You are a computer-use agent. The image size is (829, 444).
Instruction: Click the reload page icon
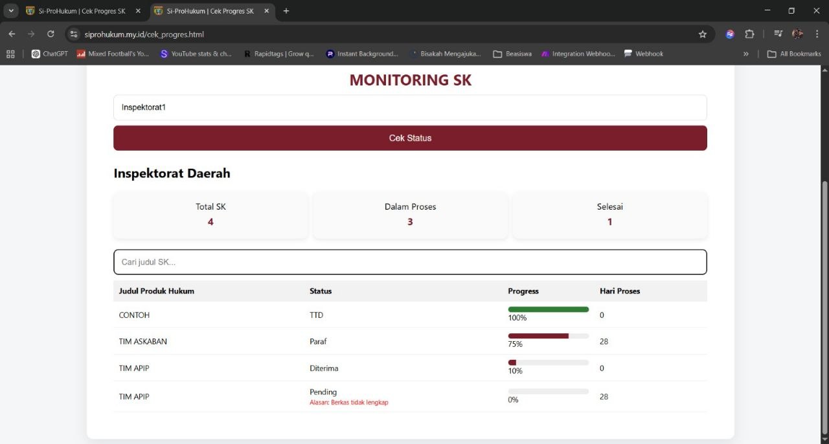[x=51, y=34]
